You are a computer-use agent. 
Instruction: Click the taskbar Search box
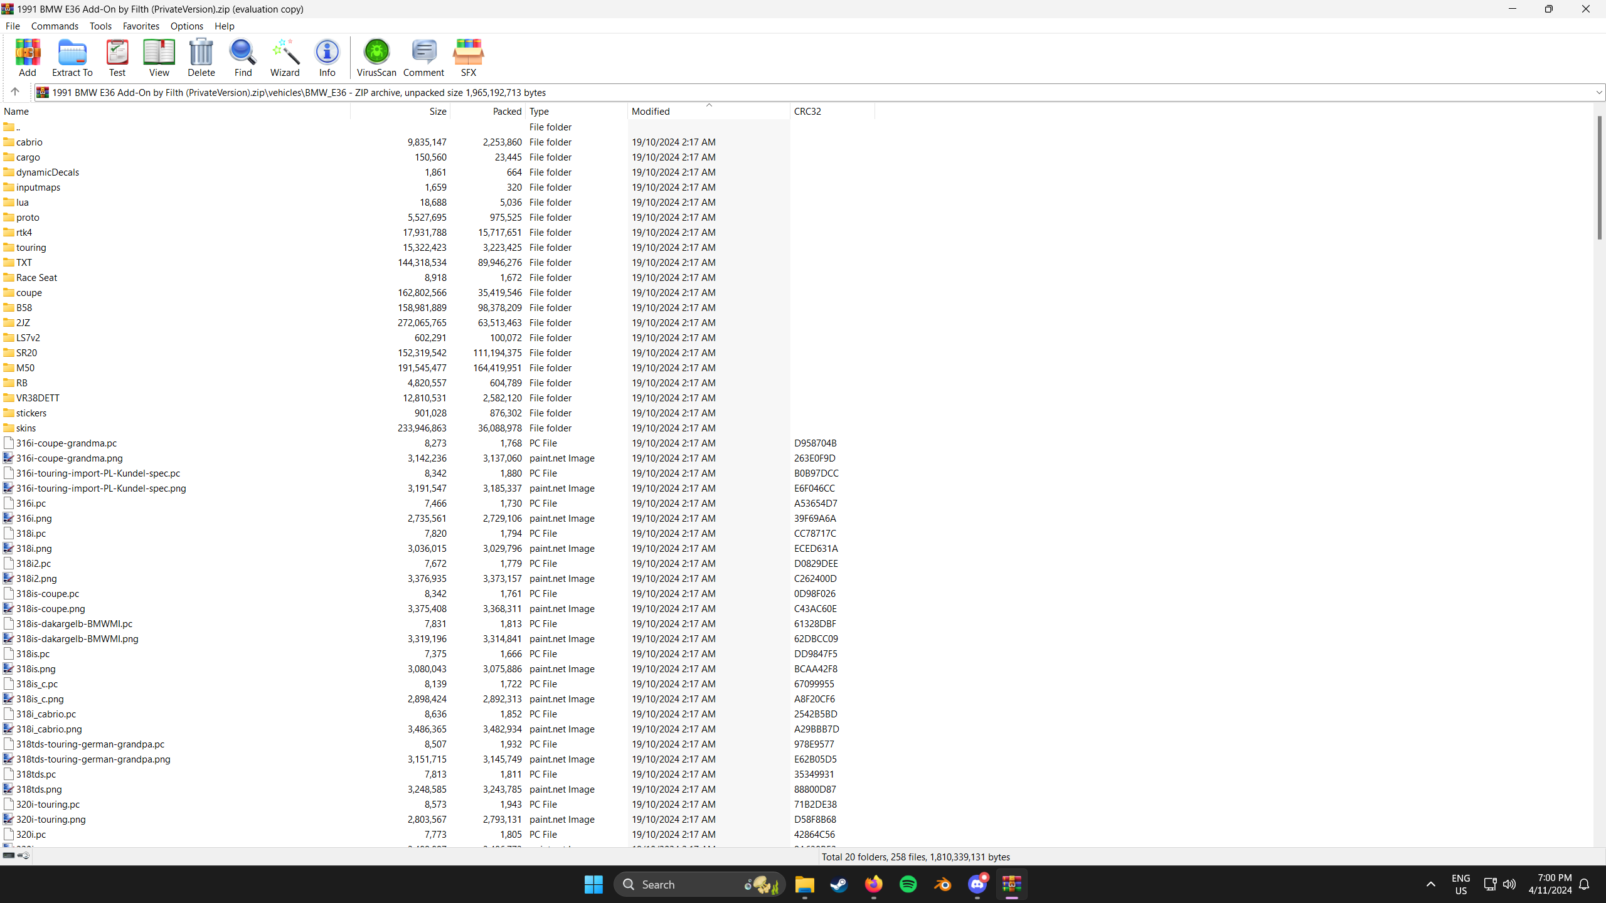pos(699,884)
